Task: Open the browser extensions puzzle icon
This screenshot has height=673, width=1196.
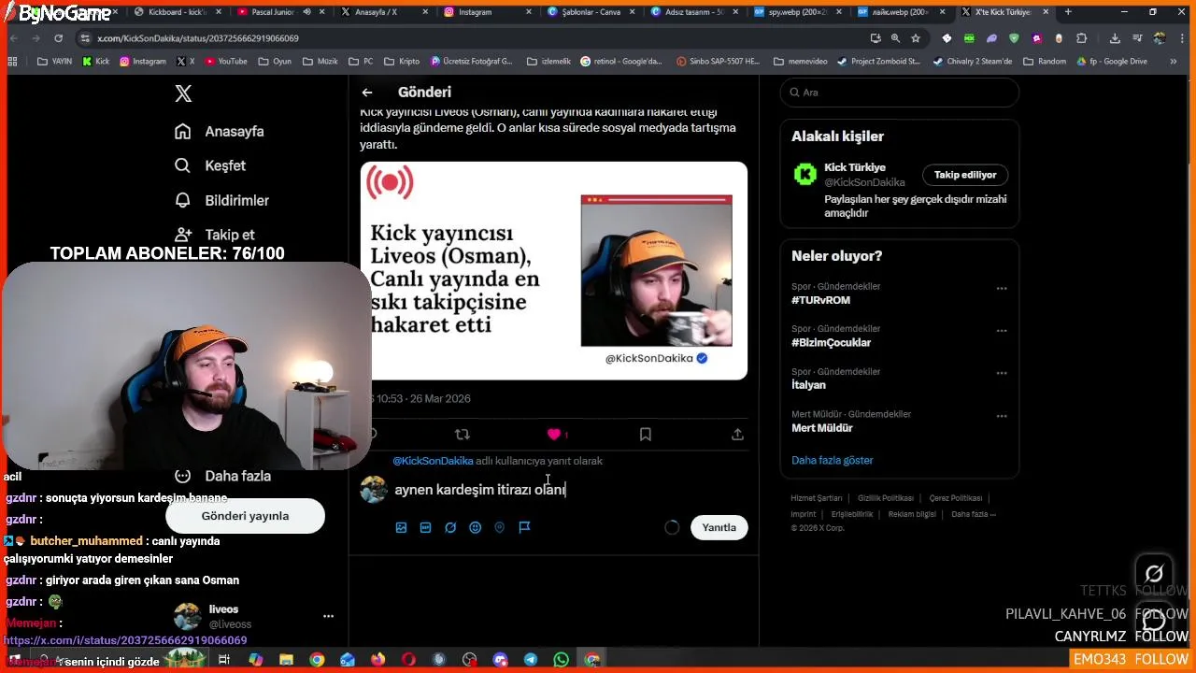Action: [x=1082, y=38]
